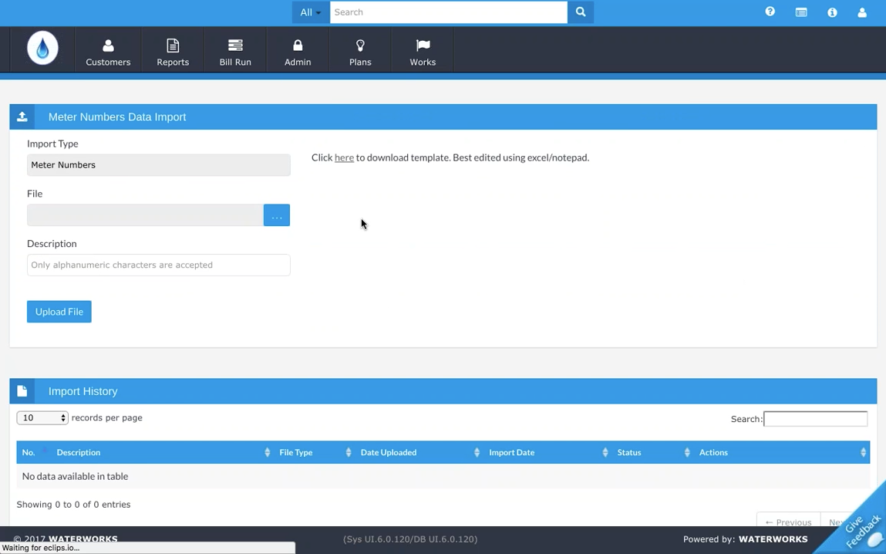Screen dimensions: 886x554
Task: Click the Upload File button
Action: pos(59,312)
